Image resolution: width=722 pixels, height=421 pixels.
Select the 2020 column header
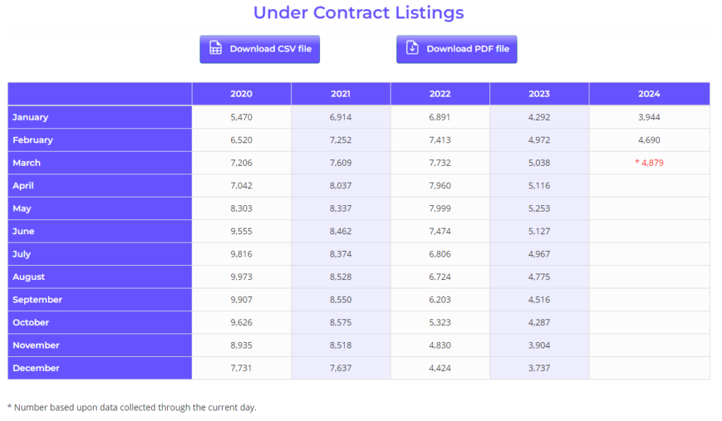click(x=241, y=94)
